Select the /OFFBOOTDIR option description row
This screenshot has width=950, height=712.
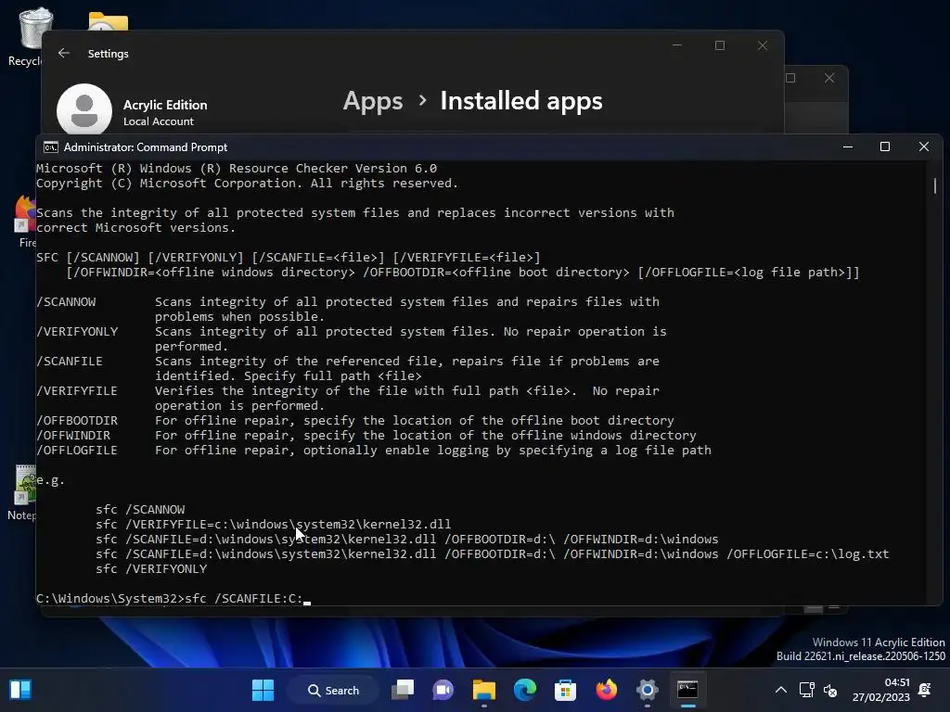click(x=355, y=421)
